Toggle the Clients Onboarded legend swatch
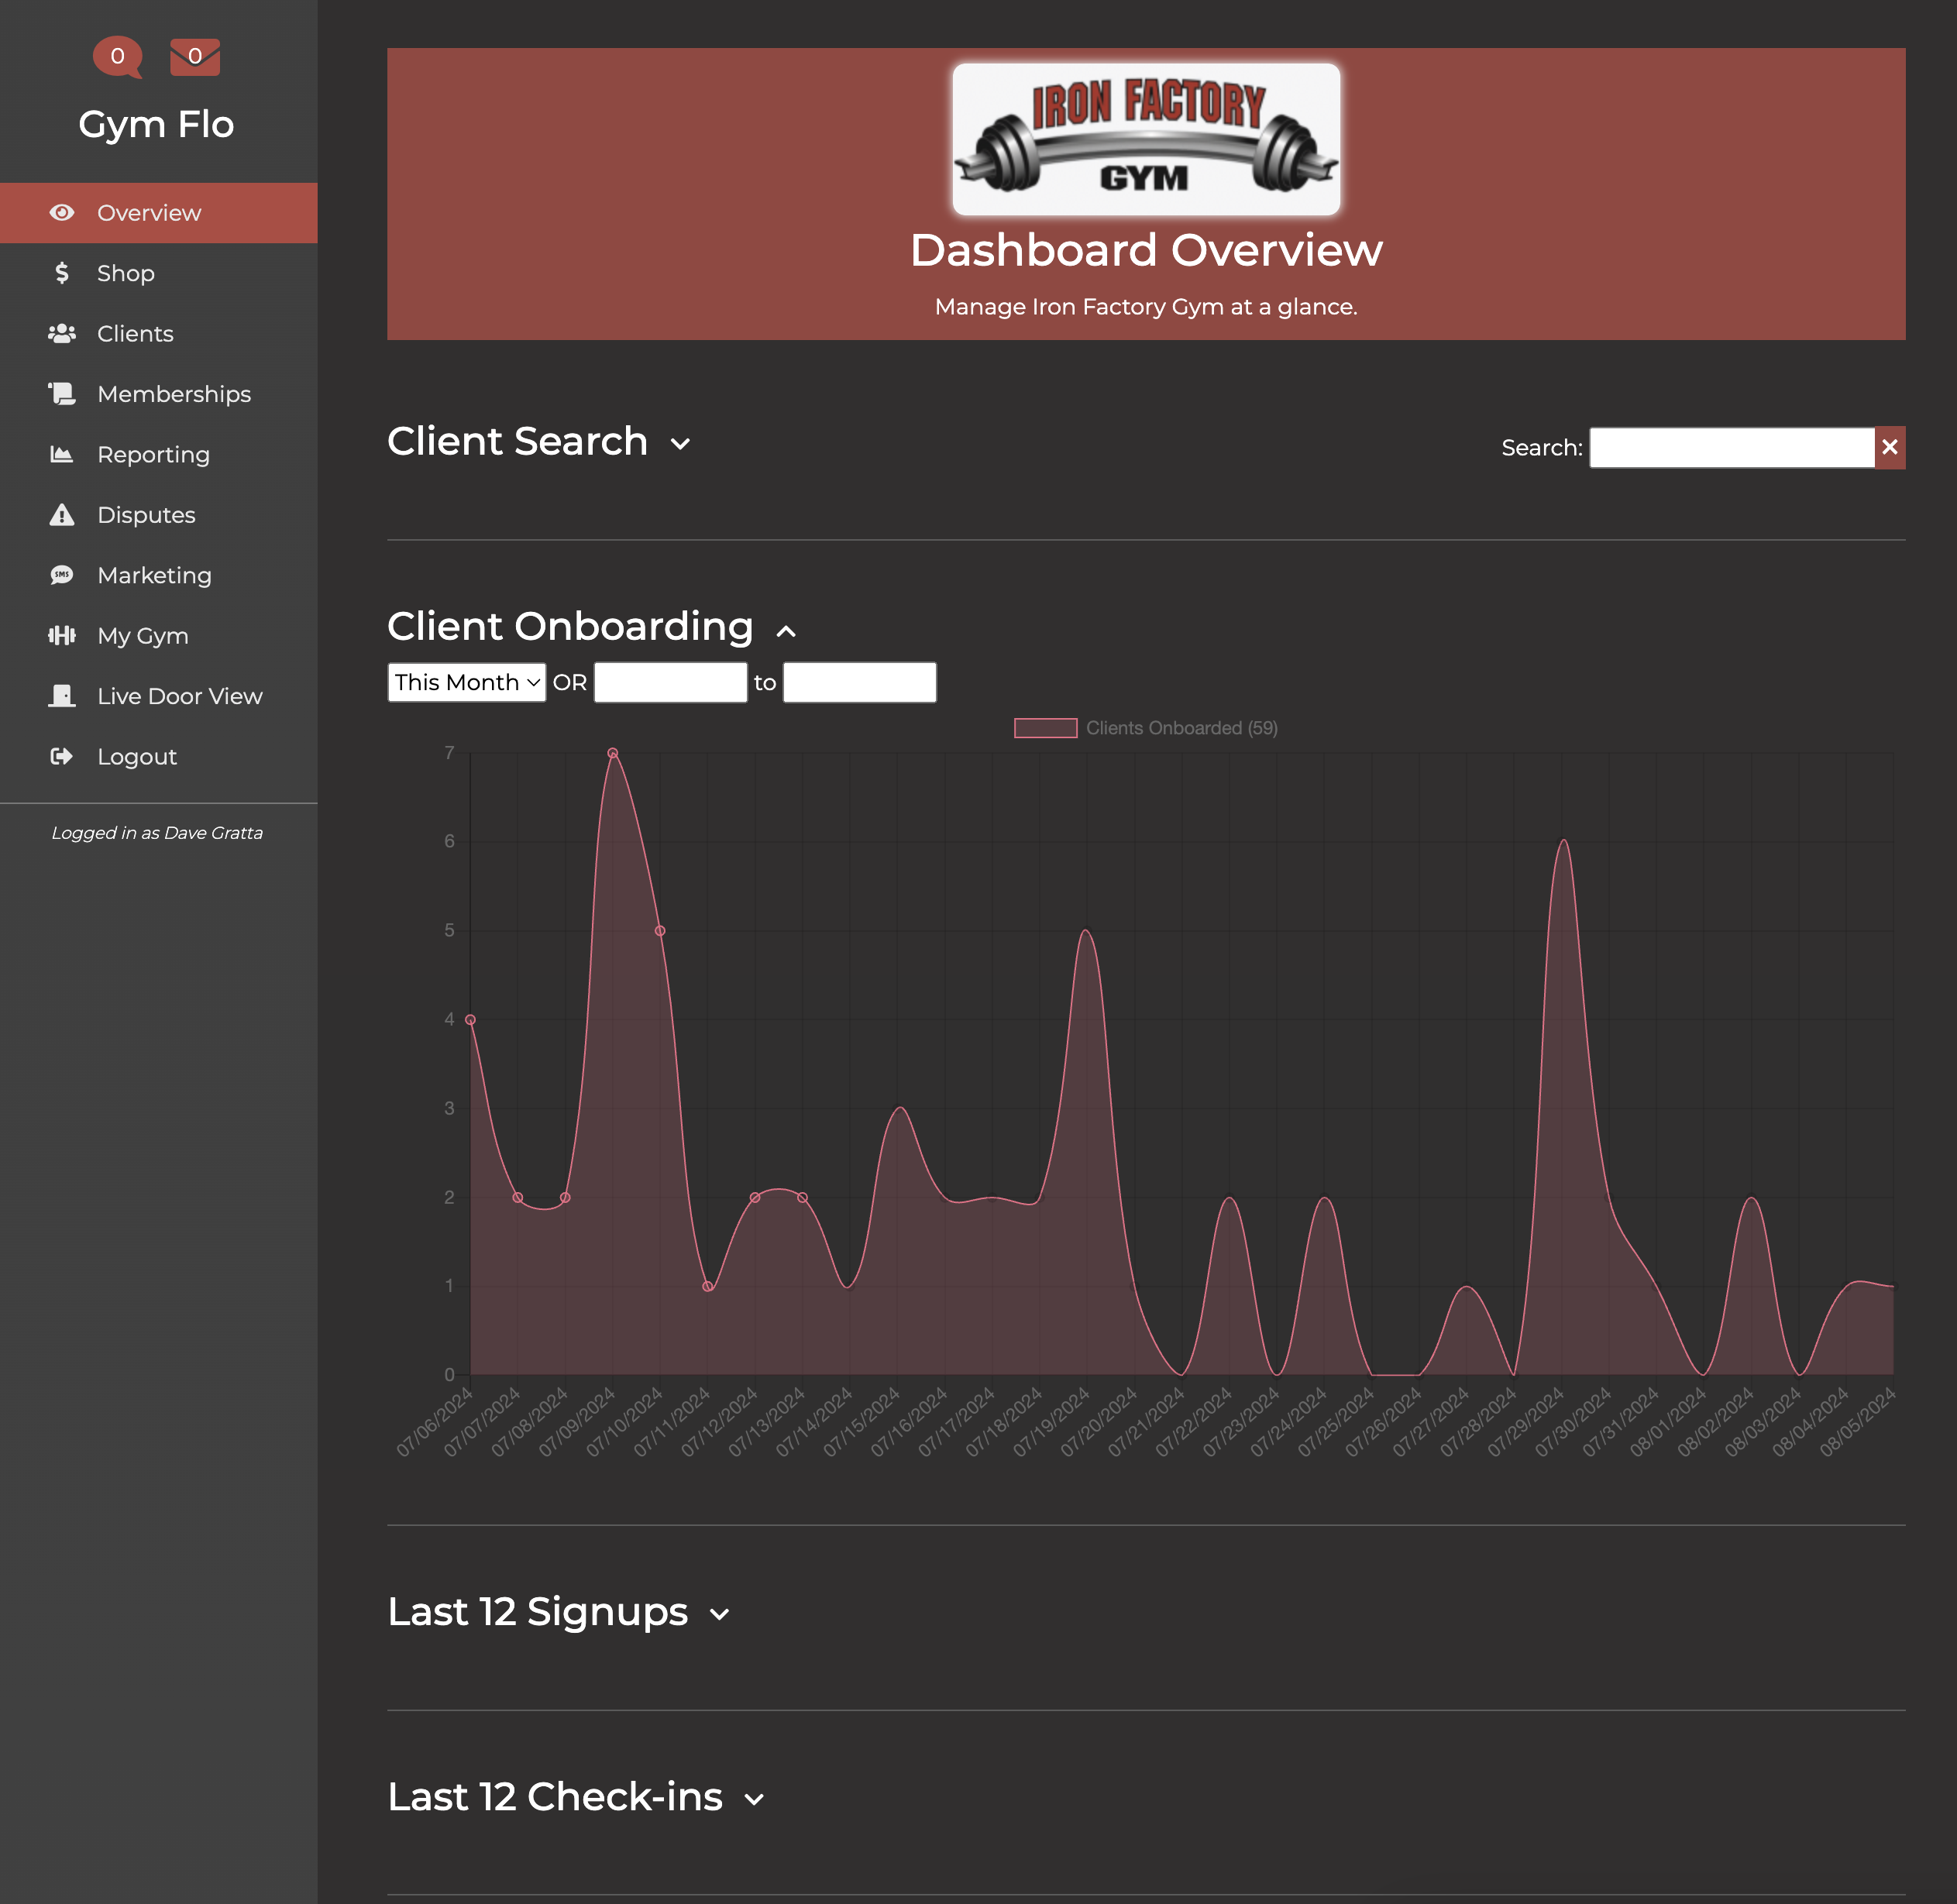This screenshot has height=1904, width=1957. [x=1046, y=728]
